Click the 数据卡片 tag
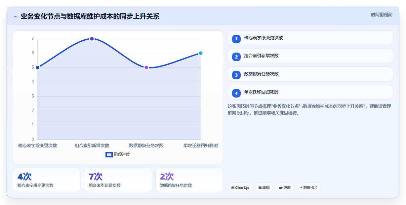 (309, 187)
